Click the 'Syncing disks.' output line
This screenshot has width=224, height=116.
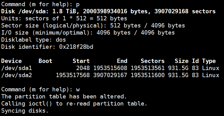pos(25,111)
